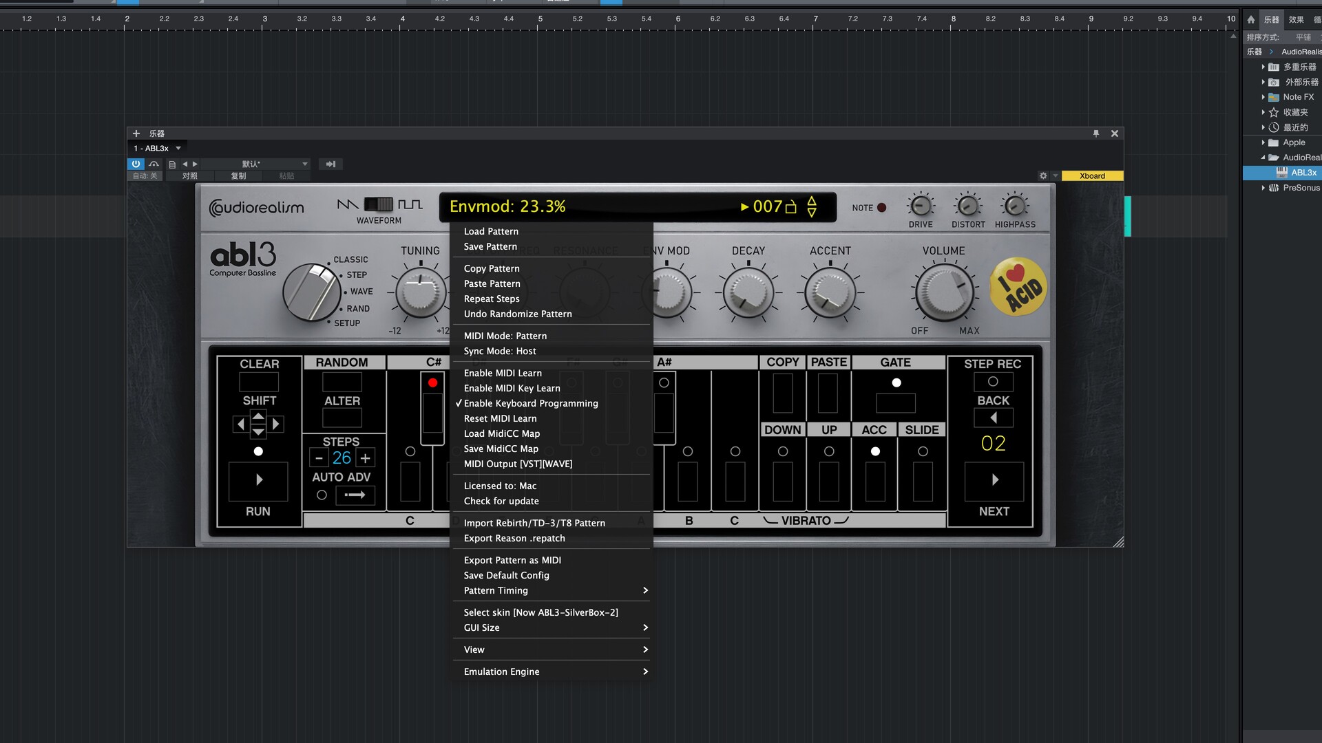Toggle the AUTO ADV radio circle
The height and width of the screenshot is (743, 1322).
pos(322,495)
